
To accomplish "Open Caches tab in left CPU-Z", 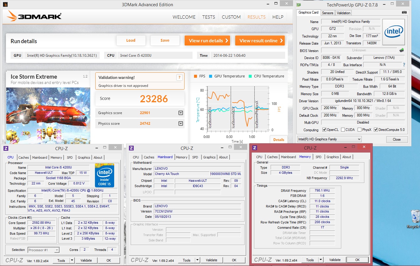I will click(x=24, y=158).
